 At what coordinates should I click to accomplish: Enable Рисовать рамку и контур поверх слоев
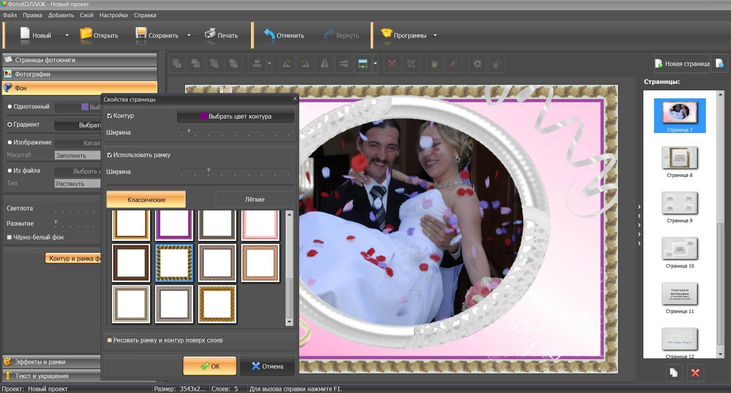pos(110,340)
